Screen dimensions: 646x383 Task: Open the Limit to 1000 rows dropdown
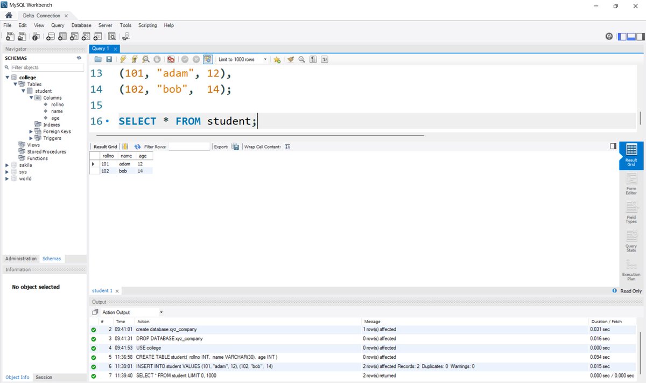pyautogui.click(x=265, y=59)
